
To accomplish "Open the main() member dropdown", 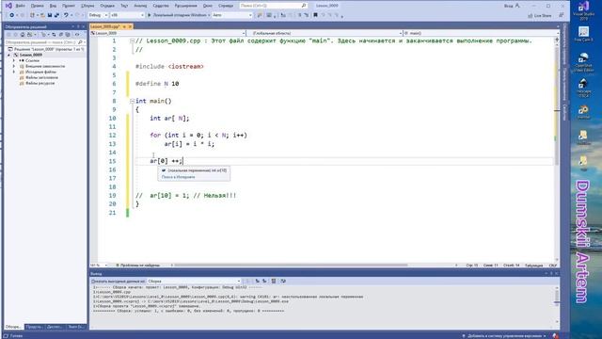I will [x=481, y=34].
